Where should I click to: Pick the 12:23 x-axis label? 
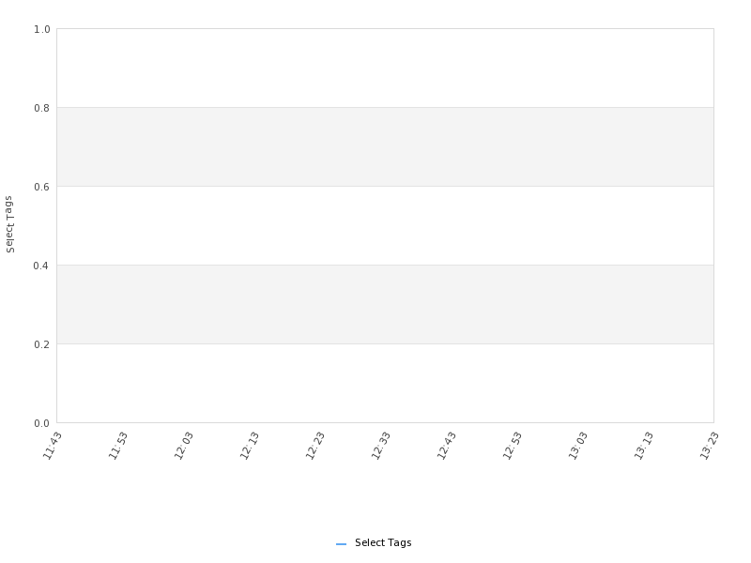click(x=315, y=445)
